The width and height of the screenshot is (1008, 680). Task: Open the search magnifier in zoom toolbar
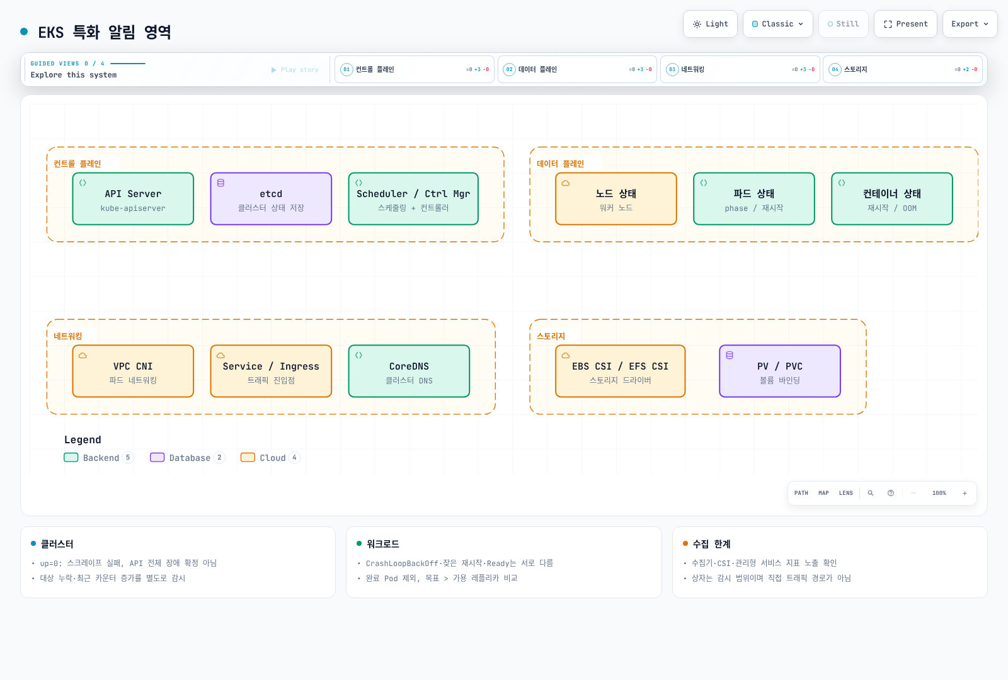(871, 493)
